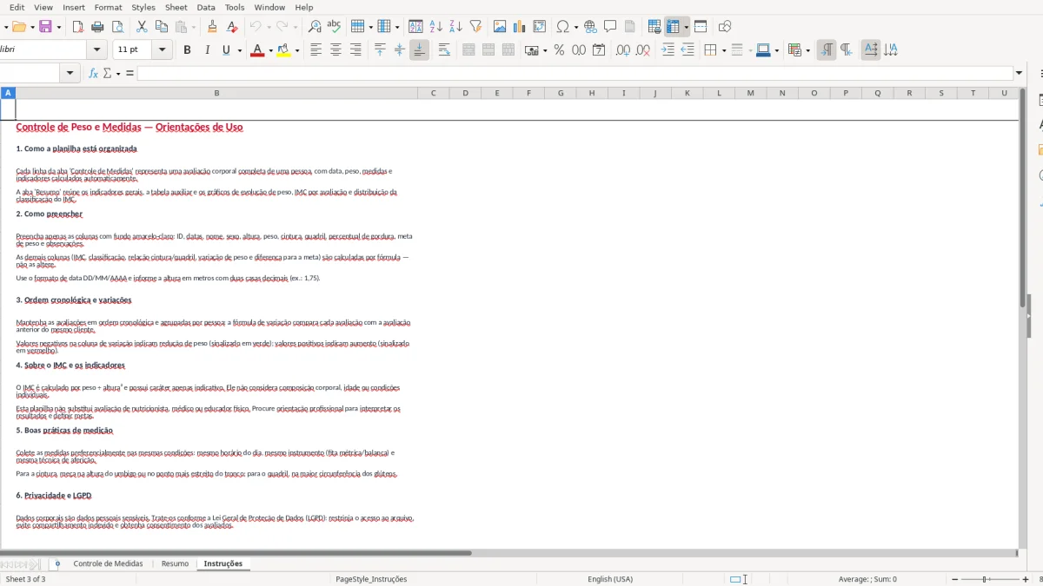1043x586 pixels.
Task: Align content to top
Action: coord(380,50)
